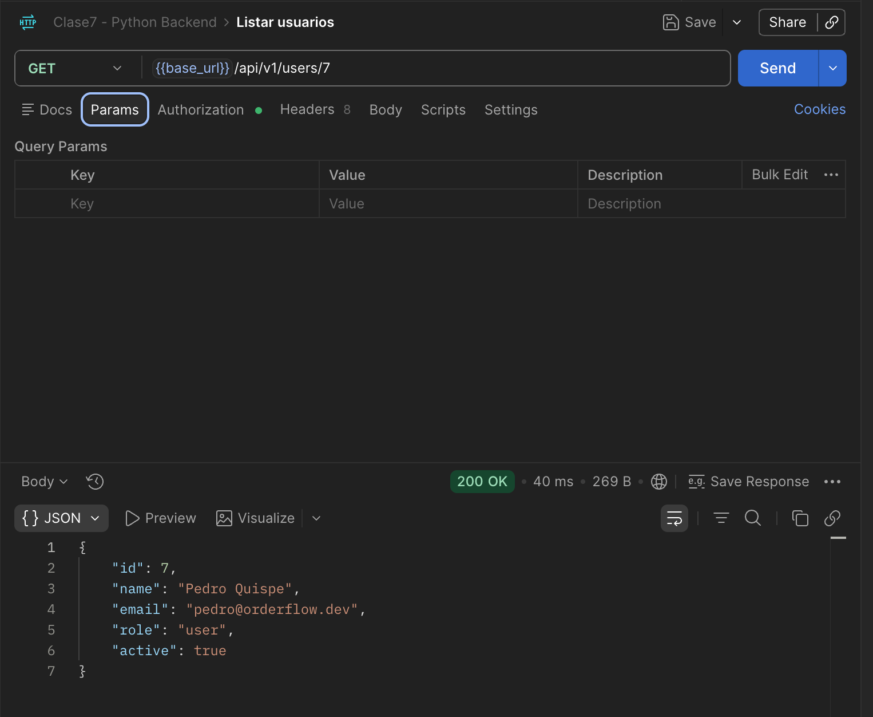Click the search response icon
The width and height of the screenshot is (873, 717).
click(x=753, y=518)
